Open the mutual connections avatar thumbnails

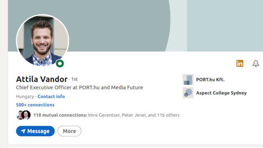coord(23,115)
